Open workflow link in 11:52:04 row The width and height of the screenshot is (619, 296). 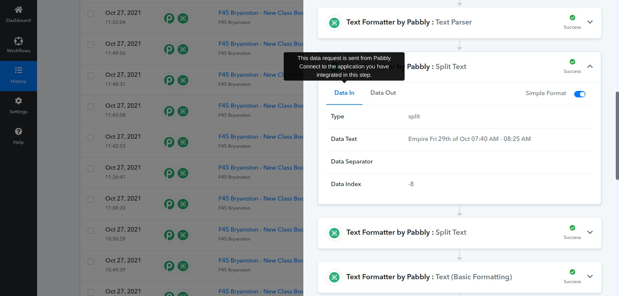[x=261, y=13]
